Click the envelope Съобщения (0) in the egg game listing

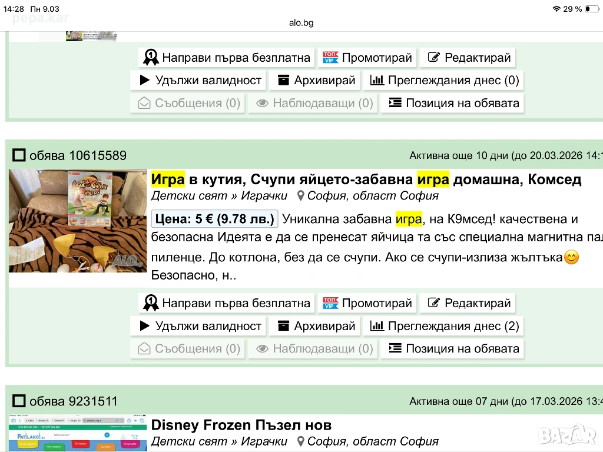click(x=144, y=349)
